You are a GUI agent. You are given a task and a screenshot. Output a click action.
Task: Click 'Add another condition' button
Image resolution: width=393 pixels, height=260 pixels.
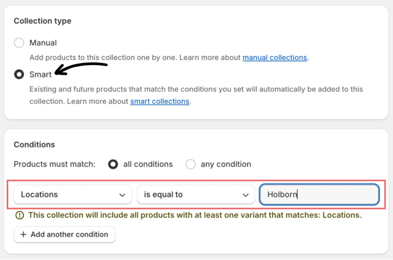[x=64, y=234]
